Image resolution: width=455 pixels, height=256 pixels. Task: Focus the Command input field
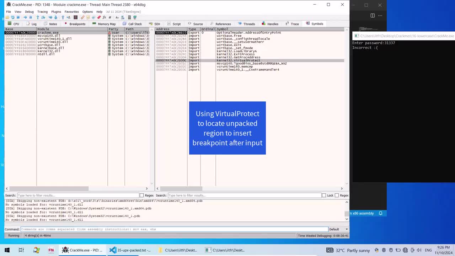point(174,229)
